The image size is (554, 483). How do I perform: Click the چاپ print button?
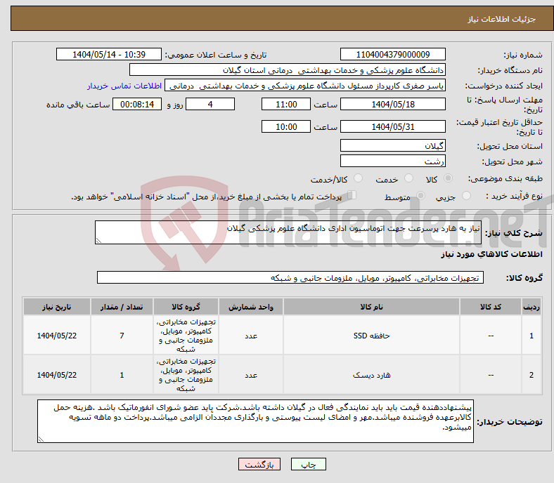[x=309, y=464]
